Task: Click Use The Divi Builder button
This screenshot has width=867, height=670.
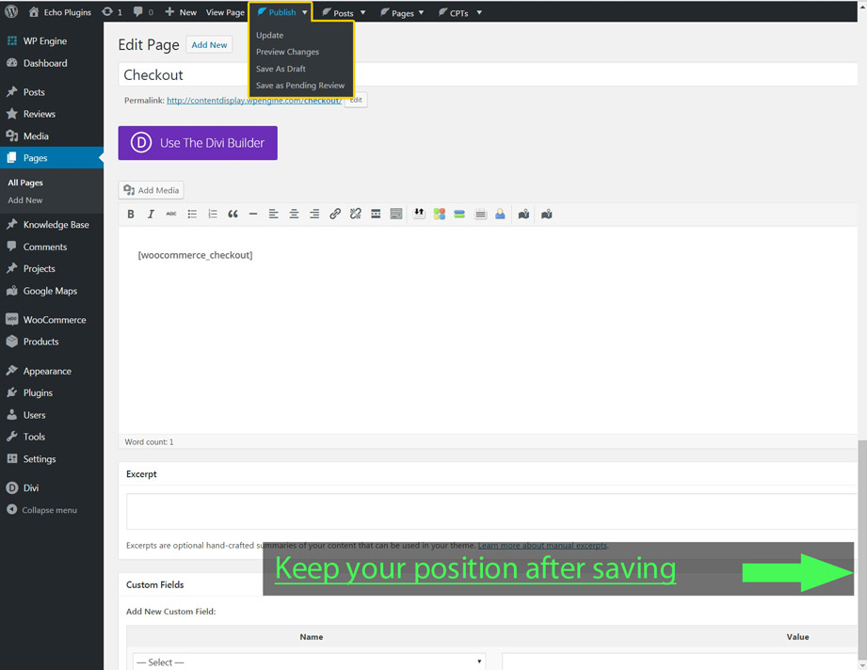Action: tap(198, 143)
